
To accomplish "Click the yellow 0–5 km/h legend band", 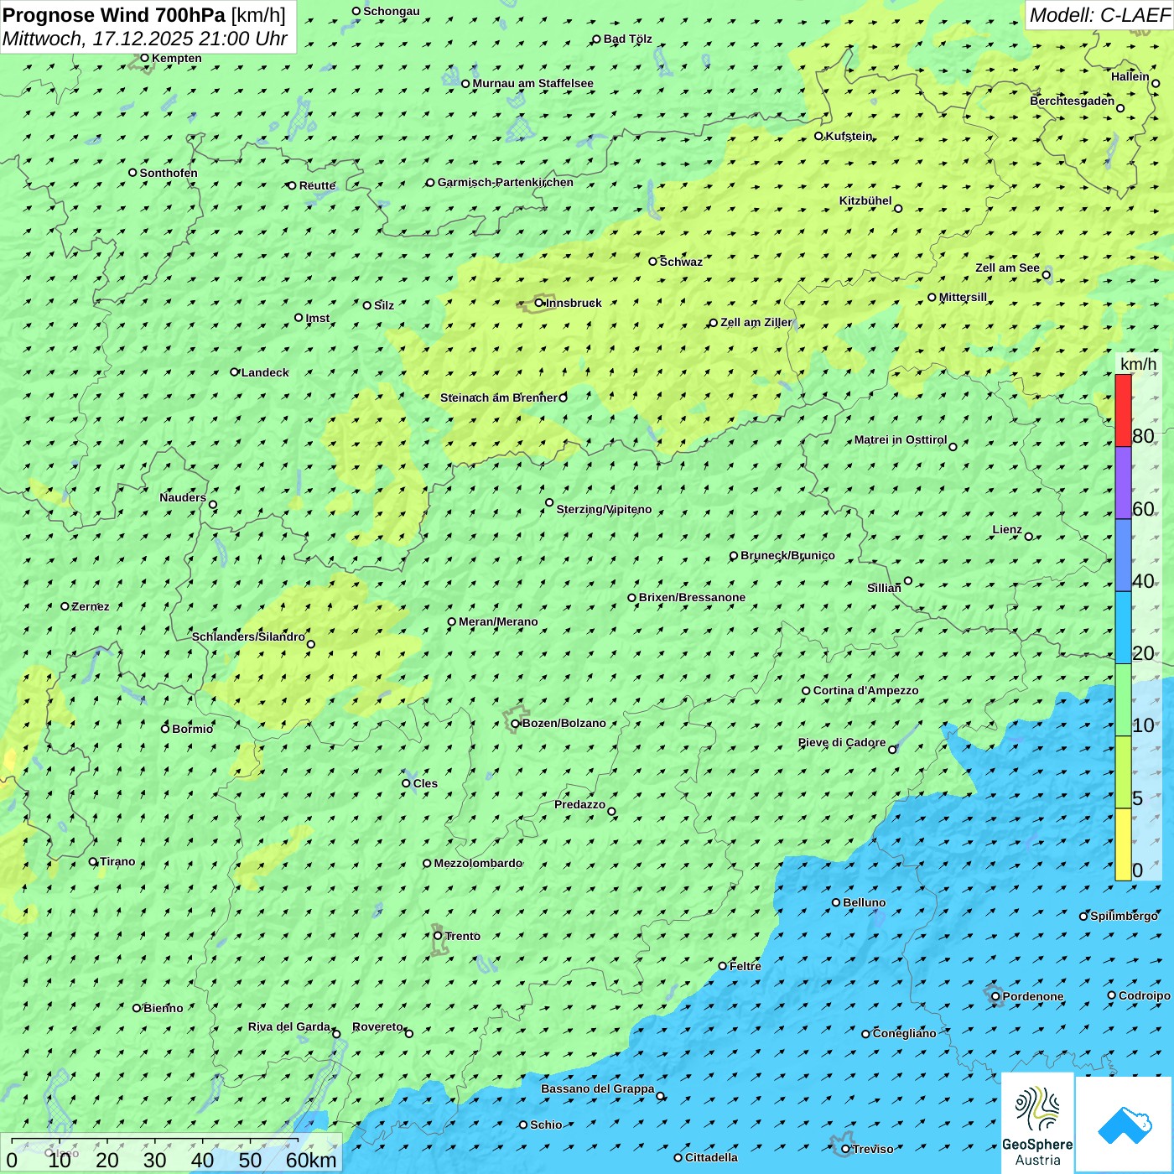I will (x=1123, y=844).
